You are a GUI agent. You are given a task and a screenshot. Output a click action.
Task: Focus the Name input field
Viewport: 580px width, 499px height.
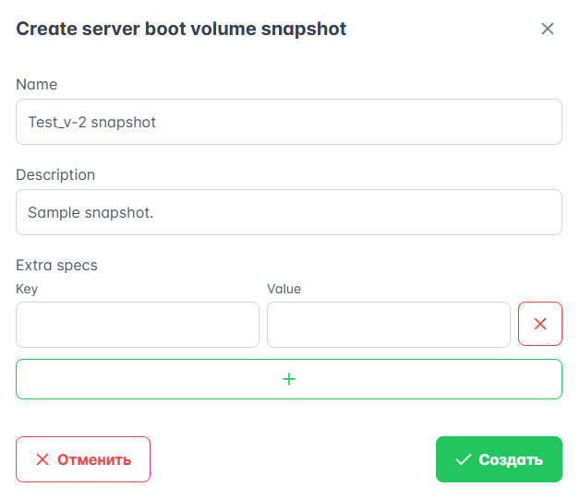pos(289,122)
